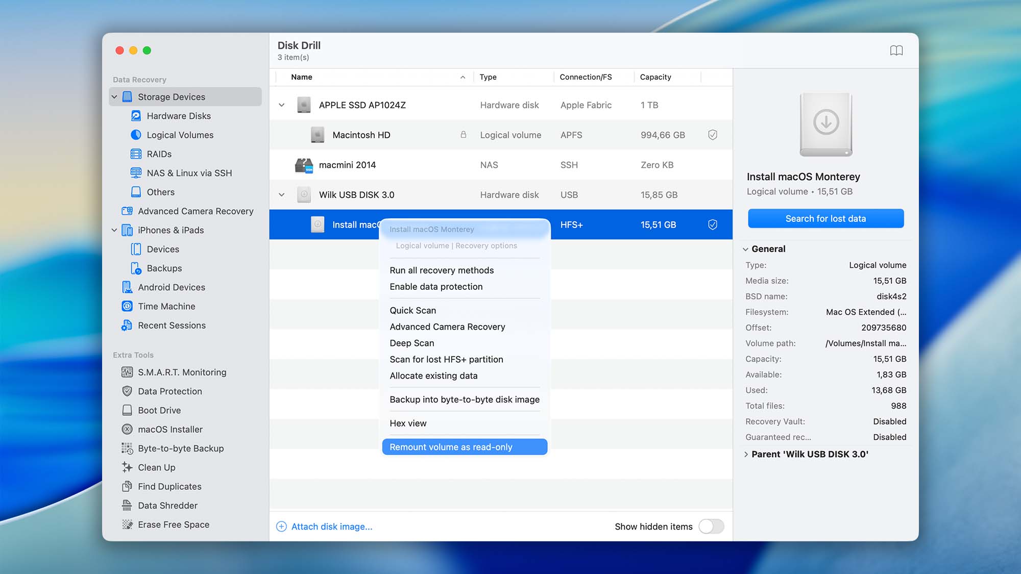This screenshot has width=1021, height=574.
Task: Click the shield icon on Macintosh HD row
Action: pyautogui.click(x=713, y=135)
